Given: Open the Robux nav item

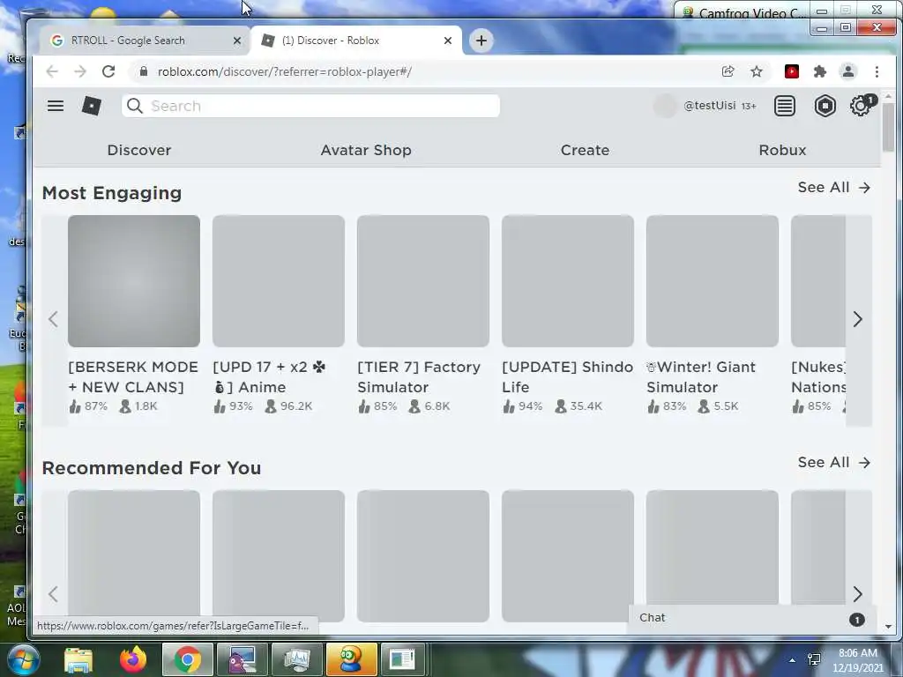Looking at the screenshot, I should tap(782, 150).
